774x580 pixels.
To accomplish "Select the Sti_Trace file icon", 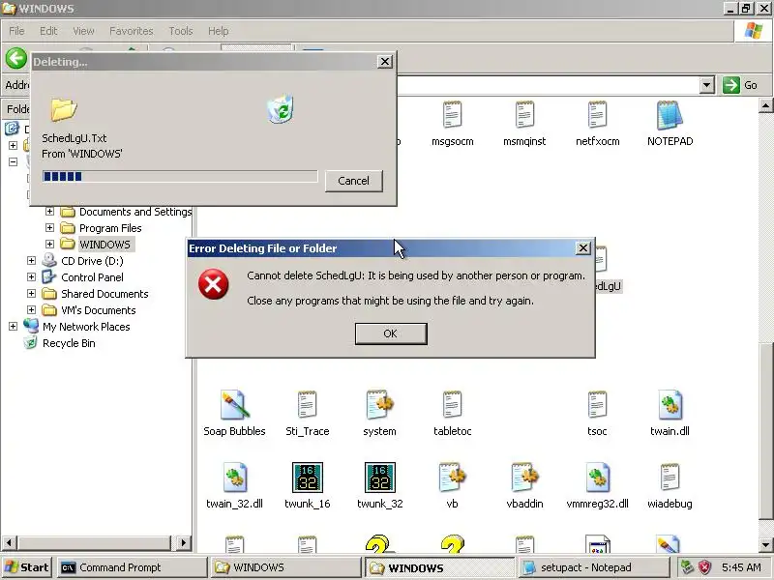I will point(307,405).
